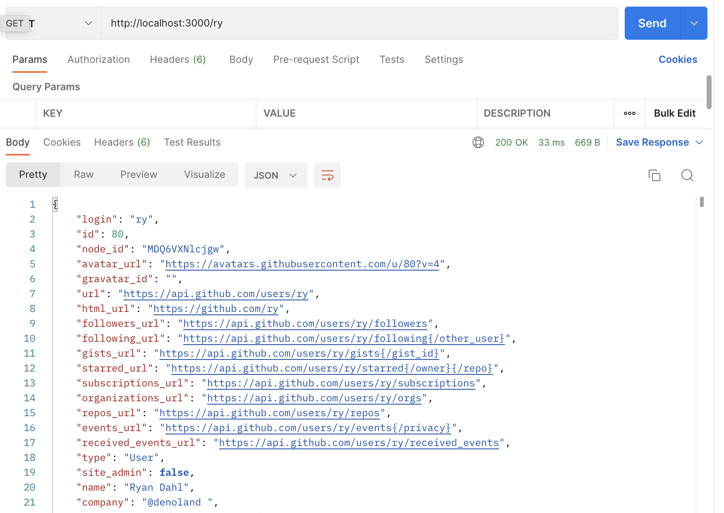Expand the Save Response options
This screenshot has width=724, height=513.
click(700, 142)
